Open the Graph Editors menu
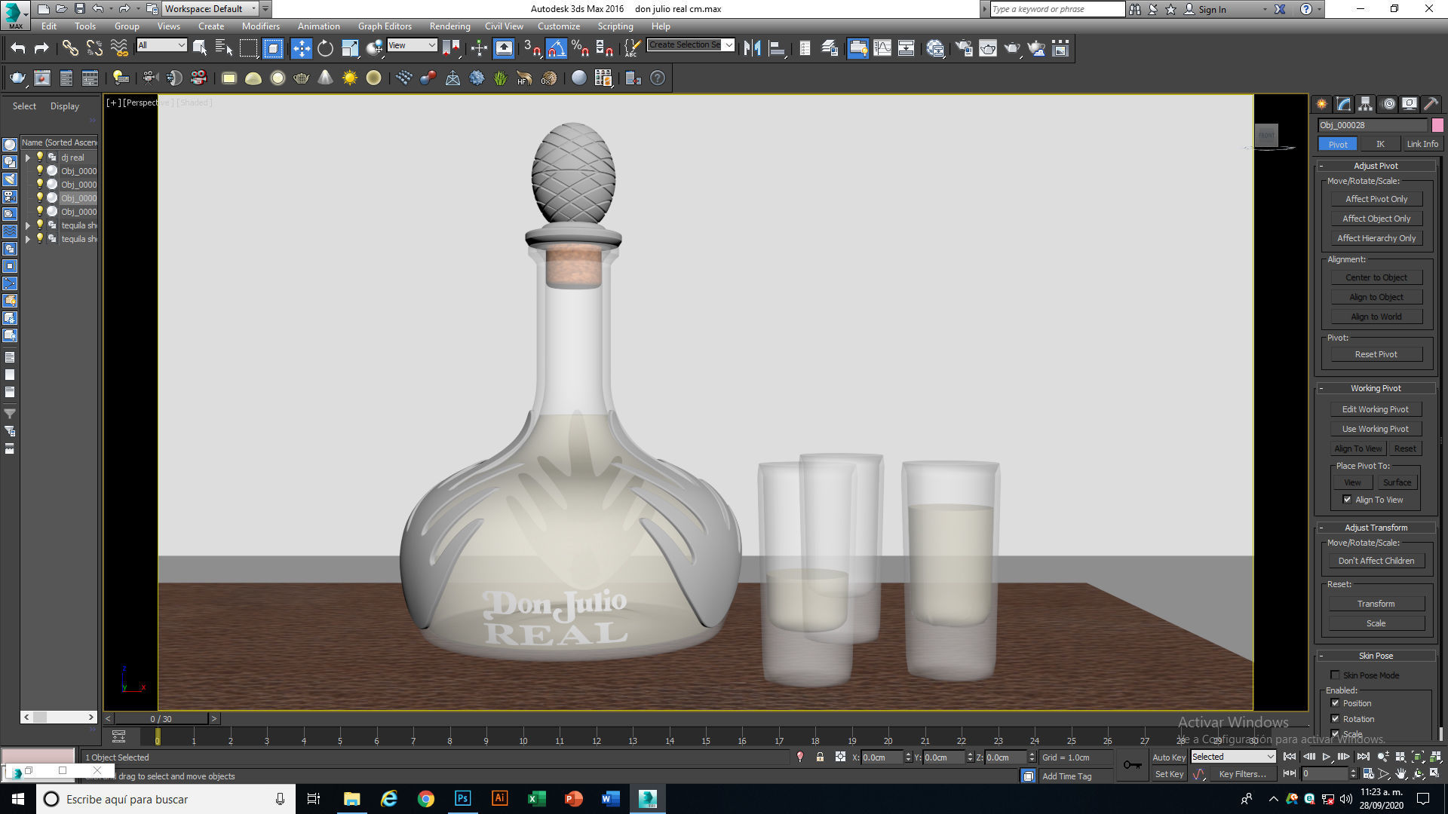This screenshot has width=1448, height=814. point(385,26)
